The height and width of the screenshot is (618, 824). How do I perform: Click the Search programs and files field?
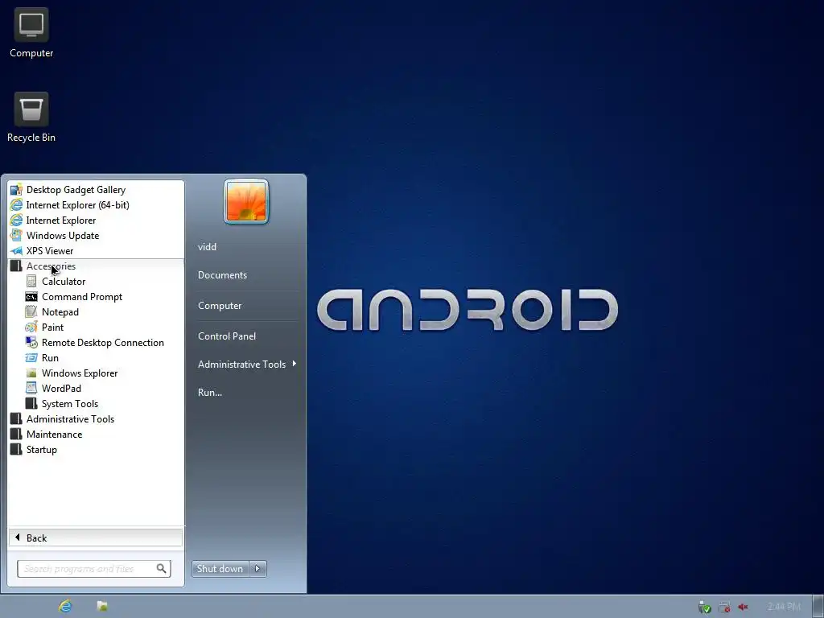tap(94, 569)
